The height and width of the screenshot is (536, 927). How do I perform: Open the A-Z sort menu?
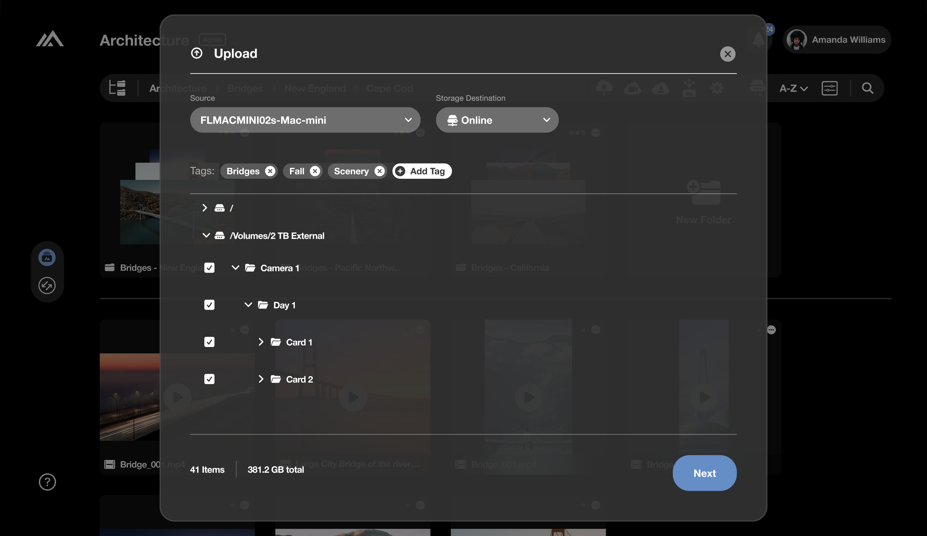(793, 89)
